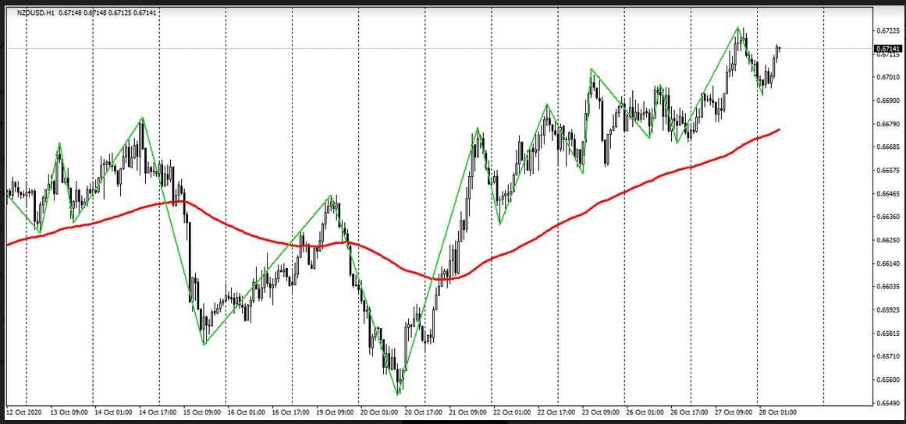The width and height of the screenshot is (906, 424).
Task: Click the 26 Oct 17:00 time label
Action: [x=689, y=412]
